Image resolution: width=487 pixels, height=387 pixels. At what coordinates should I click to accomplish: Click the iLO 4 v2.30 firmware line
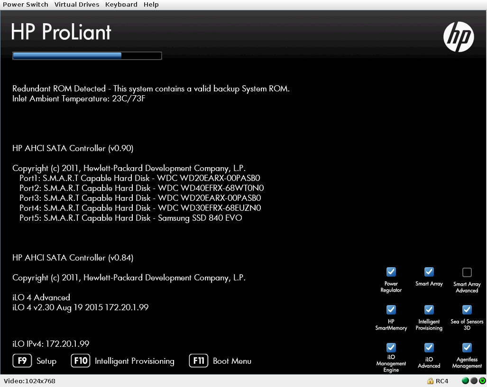pos(81,307)
